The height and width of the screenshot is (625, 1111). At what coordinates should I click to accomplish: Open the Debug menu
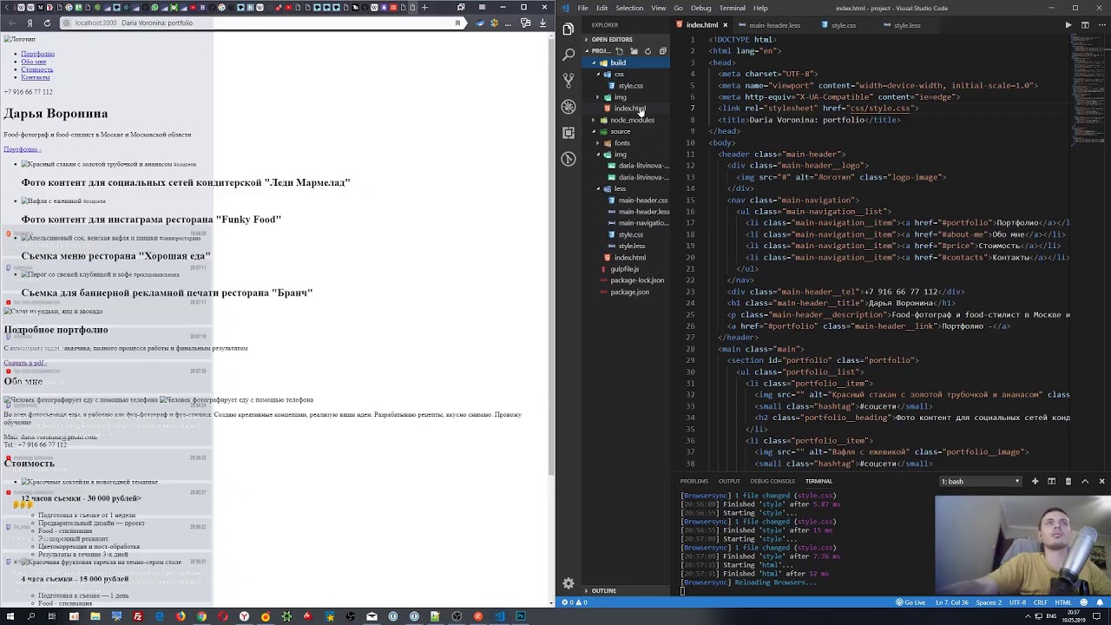[700, 8]
